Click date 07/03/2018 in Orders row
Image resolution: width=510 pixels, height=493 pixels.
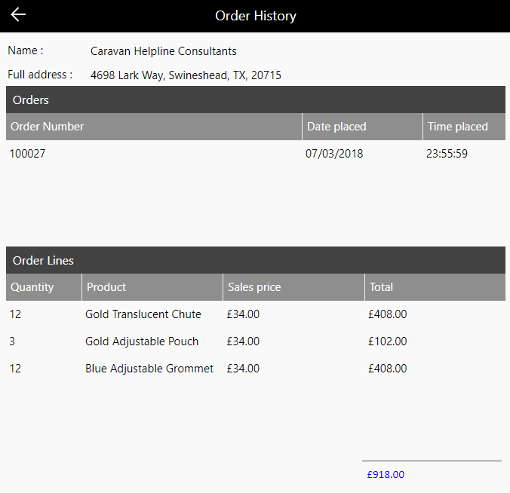(334, 154)
